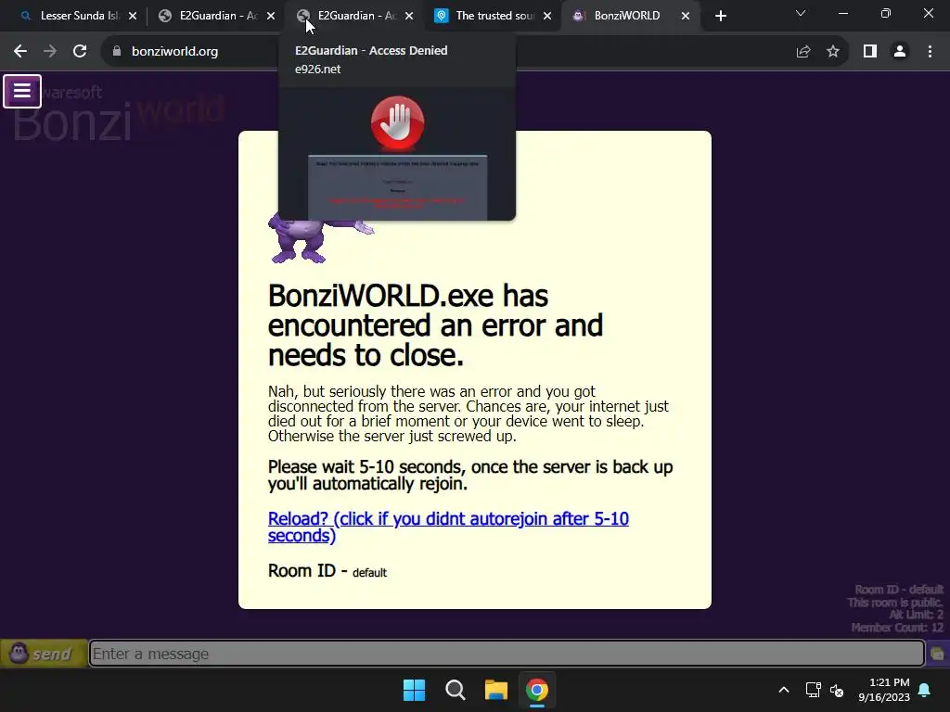Viewport: 950px width, 712px height.
Task: Open network status tray icon
Action: point(813,690)
